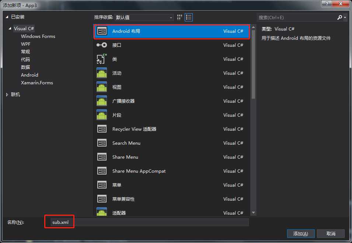Viewport: 352px width, 243px height.
Task: Select the 联机 tree item label
Action: [x=15, y=95]
